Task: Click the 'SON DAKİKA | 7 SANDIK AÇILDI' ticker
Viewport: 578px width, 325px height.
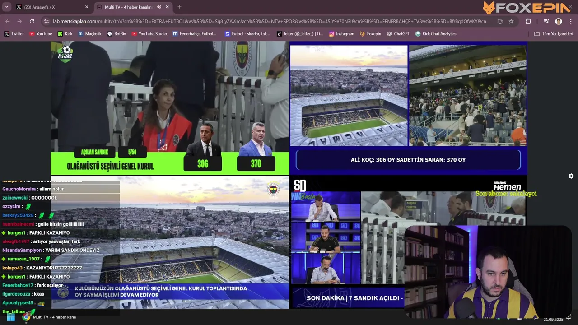Action: (x=354, y=298)
